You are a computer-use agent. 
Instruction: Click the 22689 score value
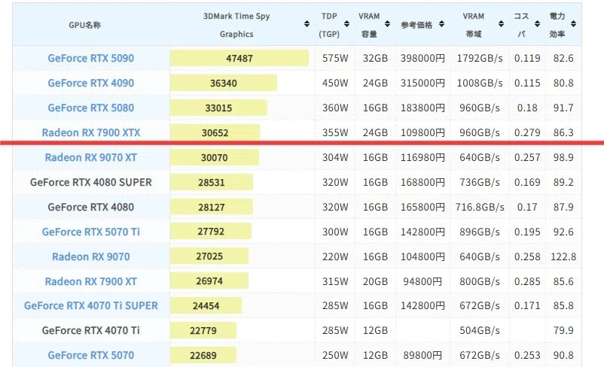tap(203, 356)
